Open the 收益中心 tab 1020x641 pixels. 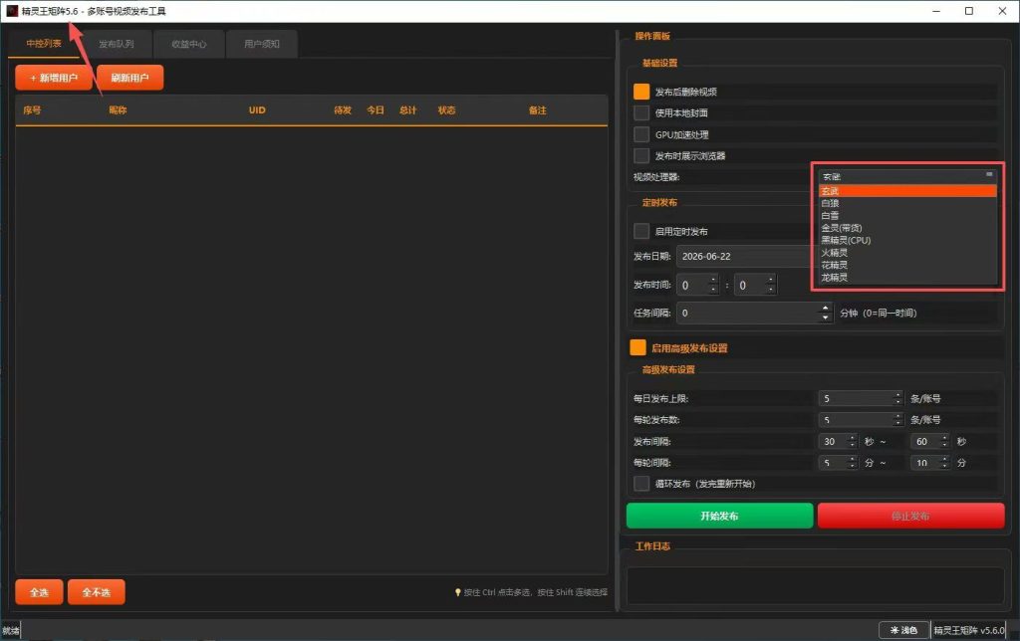click(x=188, y=44)
